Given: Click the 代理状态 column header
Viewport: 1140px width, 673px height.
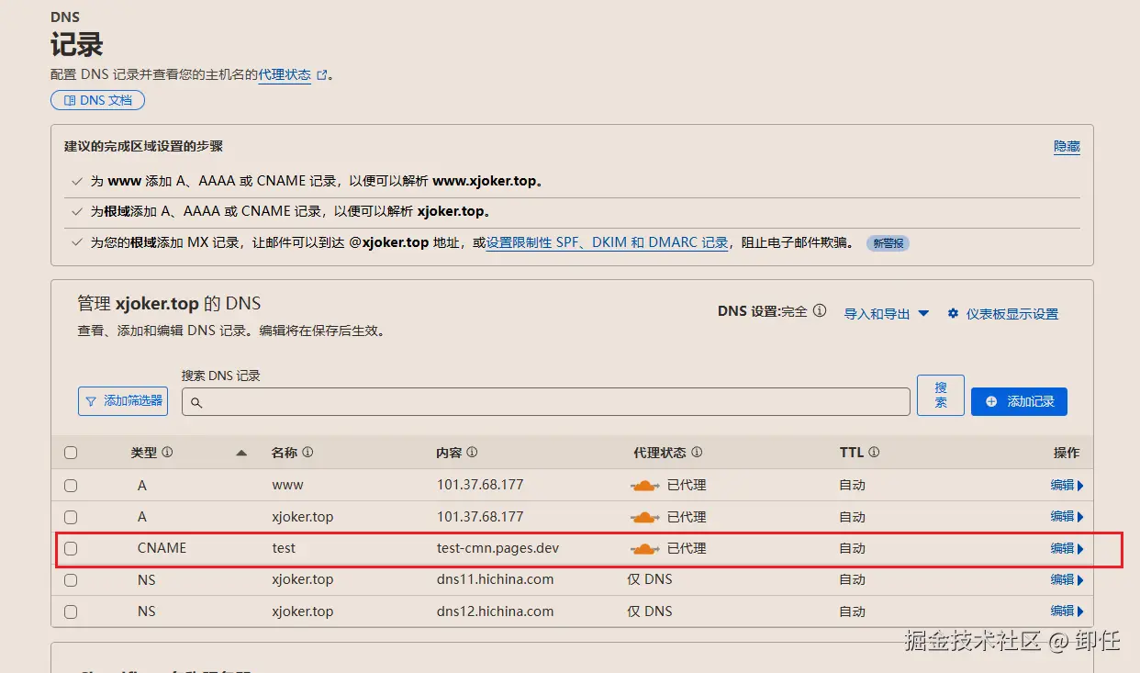Looking at the screenshot, I should click(660, 453).
